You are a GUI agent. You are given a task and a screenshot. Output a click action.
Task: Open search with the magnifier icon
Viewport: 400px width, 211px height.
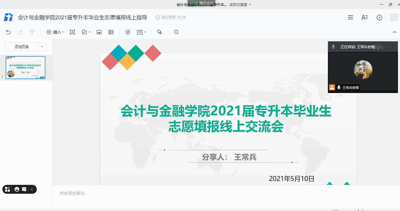tap(176, 32)
